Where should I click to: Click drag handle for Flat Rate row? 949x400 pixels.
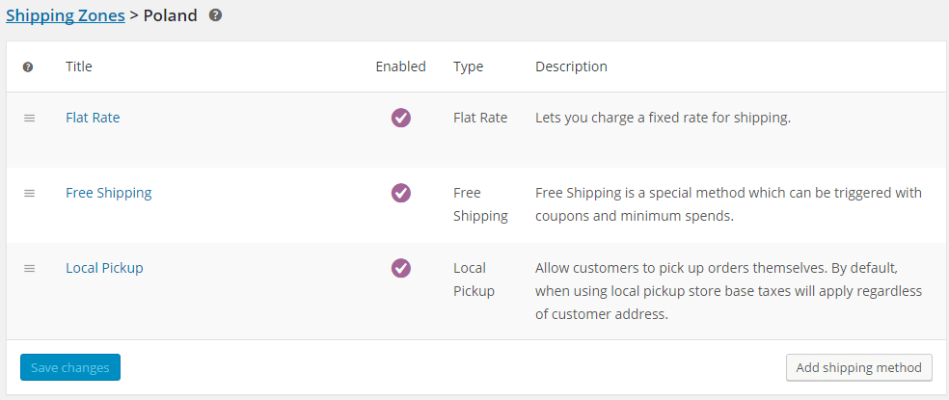[29, 118]
